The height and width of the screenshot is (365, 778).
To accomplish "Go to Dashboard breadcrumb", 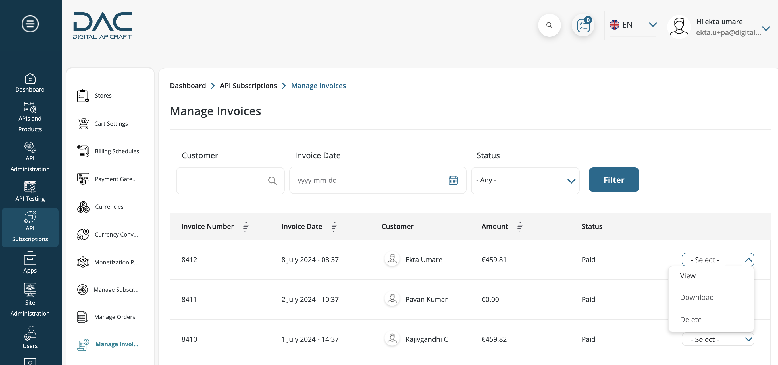I will (188, 86).
